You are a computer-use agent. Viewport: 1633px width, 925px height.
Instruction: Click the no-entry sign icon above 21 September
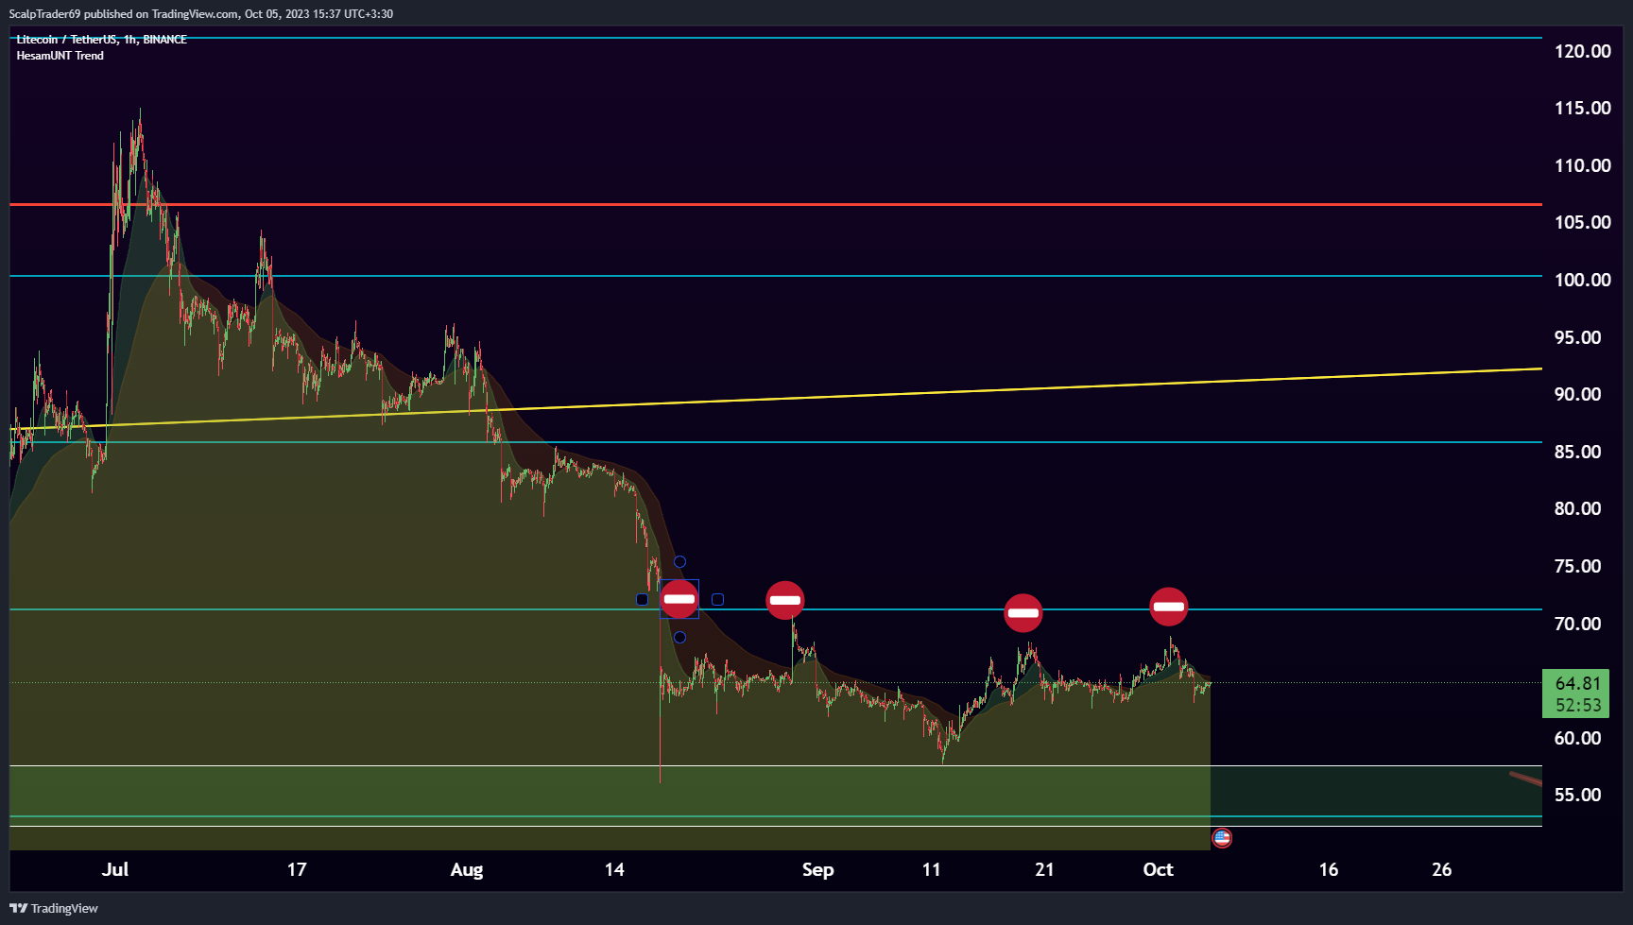point(1023,613)
